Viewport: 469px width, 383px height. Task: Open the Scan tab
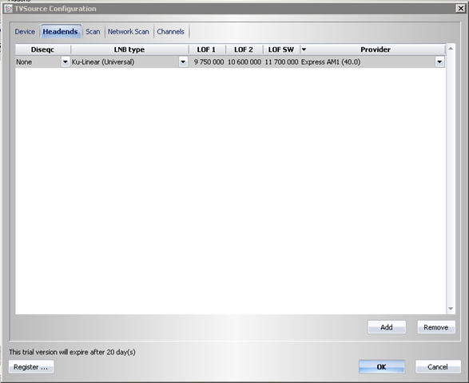[93, 32]
